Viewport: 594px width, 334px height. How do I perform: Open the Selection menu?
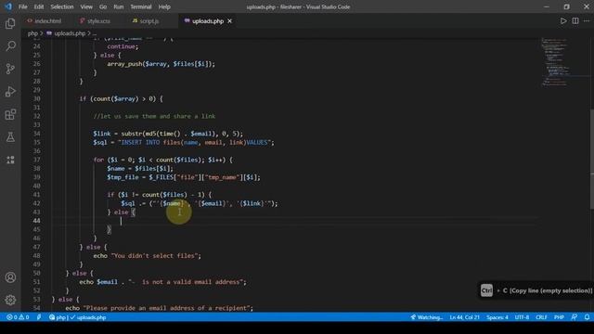tap(62, 6)
